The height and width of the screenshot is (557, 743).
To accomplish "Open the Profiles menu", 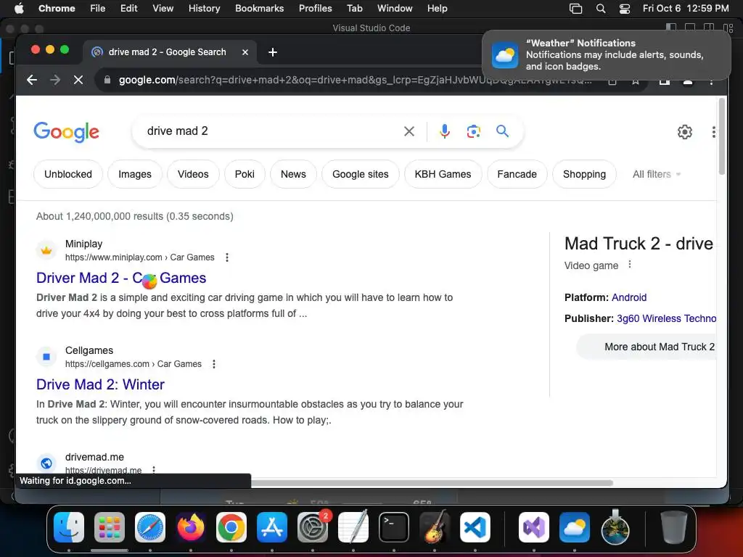I will [x=315, y=9].
